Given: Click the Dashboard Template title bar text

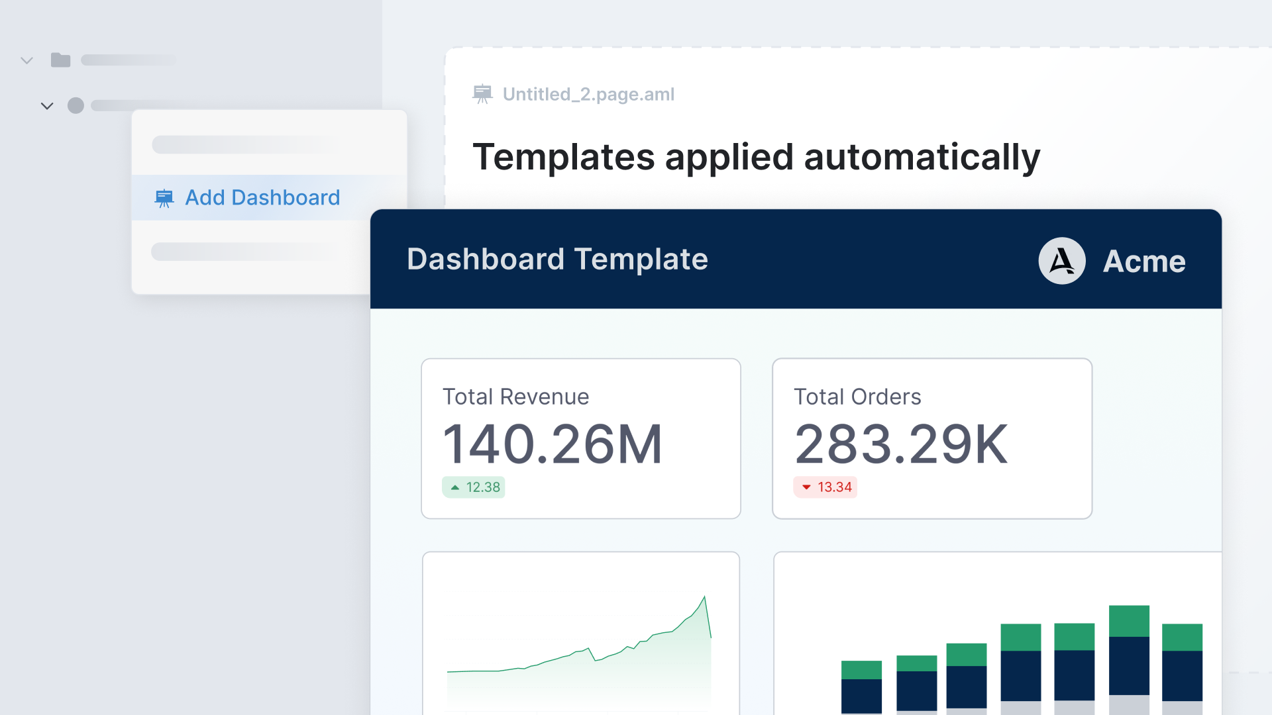Looking at the screenshot, I should [x=557, y=259].
